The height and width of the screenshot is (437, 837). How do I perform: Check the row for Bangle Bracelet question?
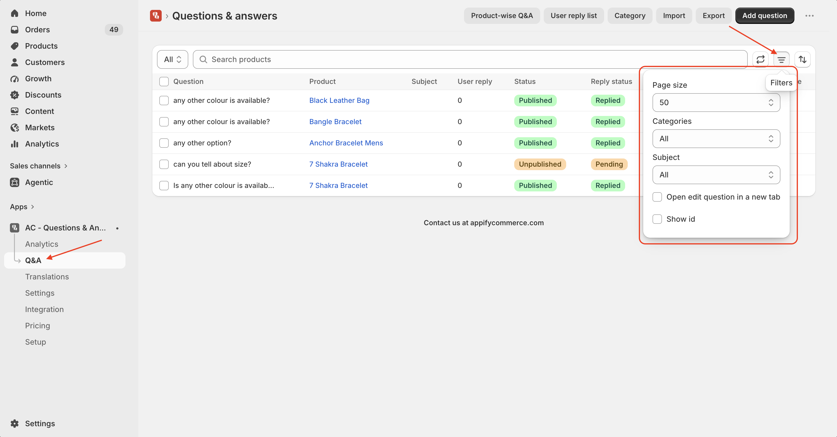tap(164, 122)
